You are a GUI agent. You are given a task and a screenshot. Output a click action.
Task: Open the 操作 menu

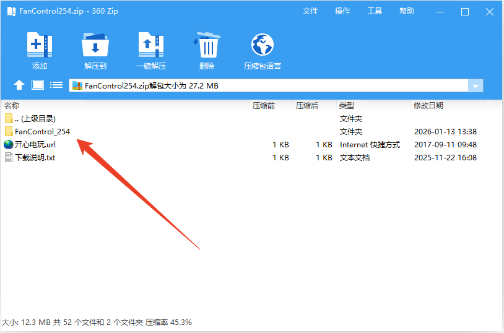(342, 11)
